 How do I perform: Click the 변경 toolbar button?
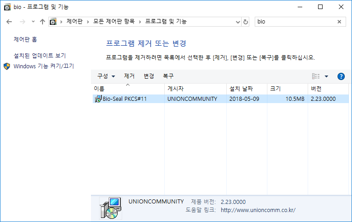pos(149,76)
